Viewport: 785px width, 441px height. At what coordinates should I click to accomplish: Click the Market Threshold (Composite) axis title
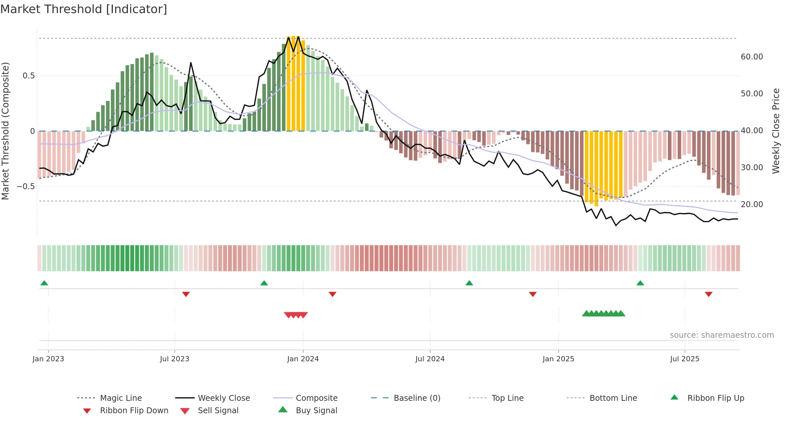click(x=5, y=131)
